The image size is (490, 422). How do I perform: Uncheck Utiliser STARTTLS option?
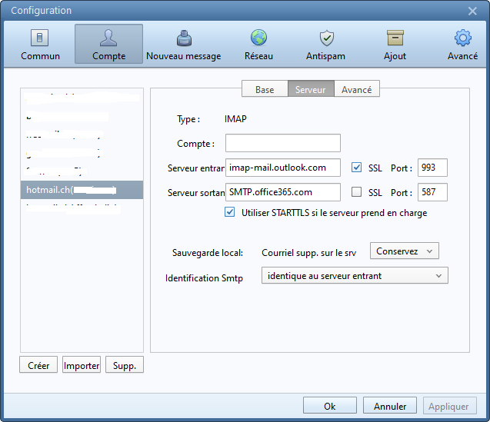click(230, 213)
